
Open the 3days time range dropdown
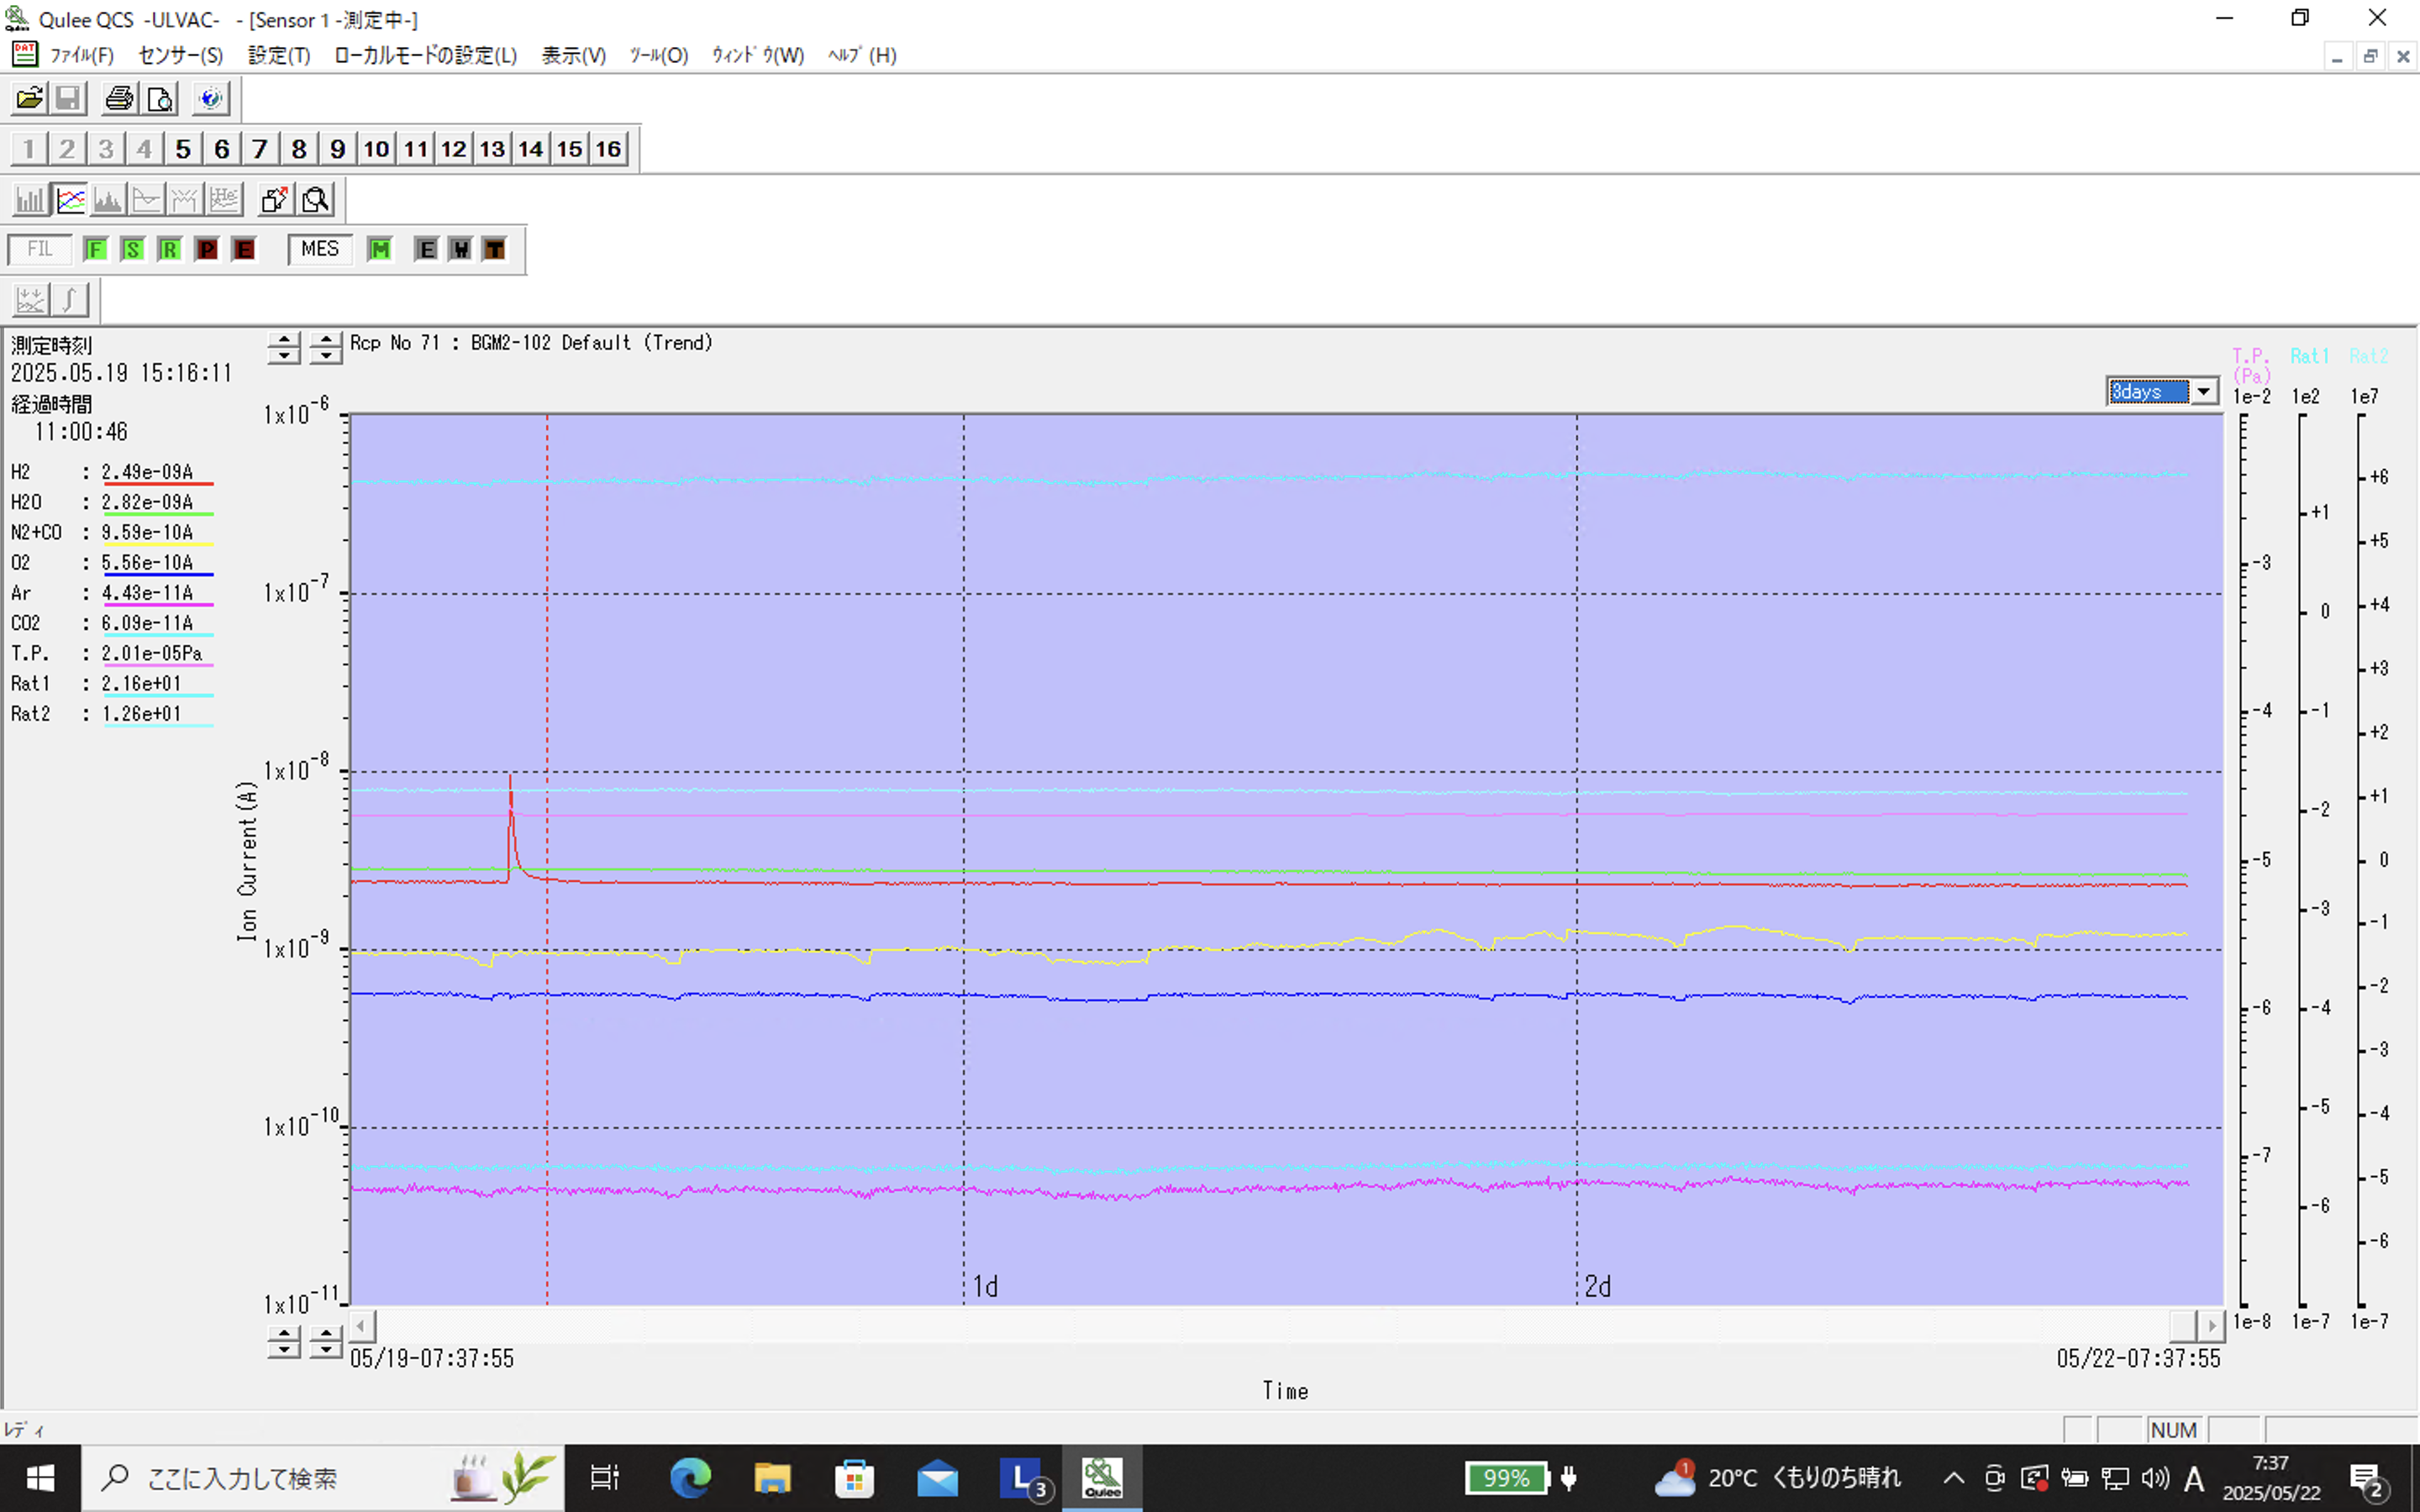[x=2203, y=391]
